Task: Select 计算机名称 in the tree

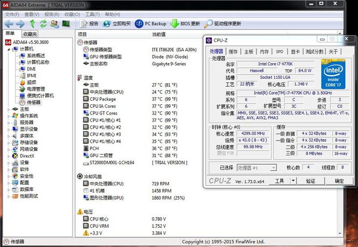Action: (35, 62)
